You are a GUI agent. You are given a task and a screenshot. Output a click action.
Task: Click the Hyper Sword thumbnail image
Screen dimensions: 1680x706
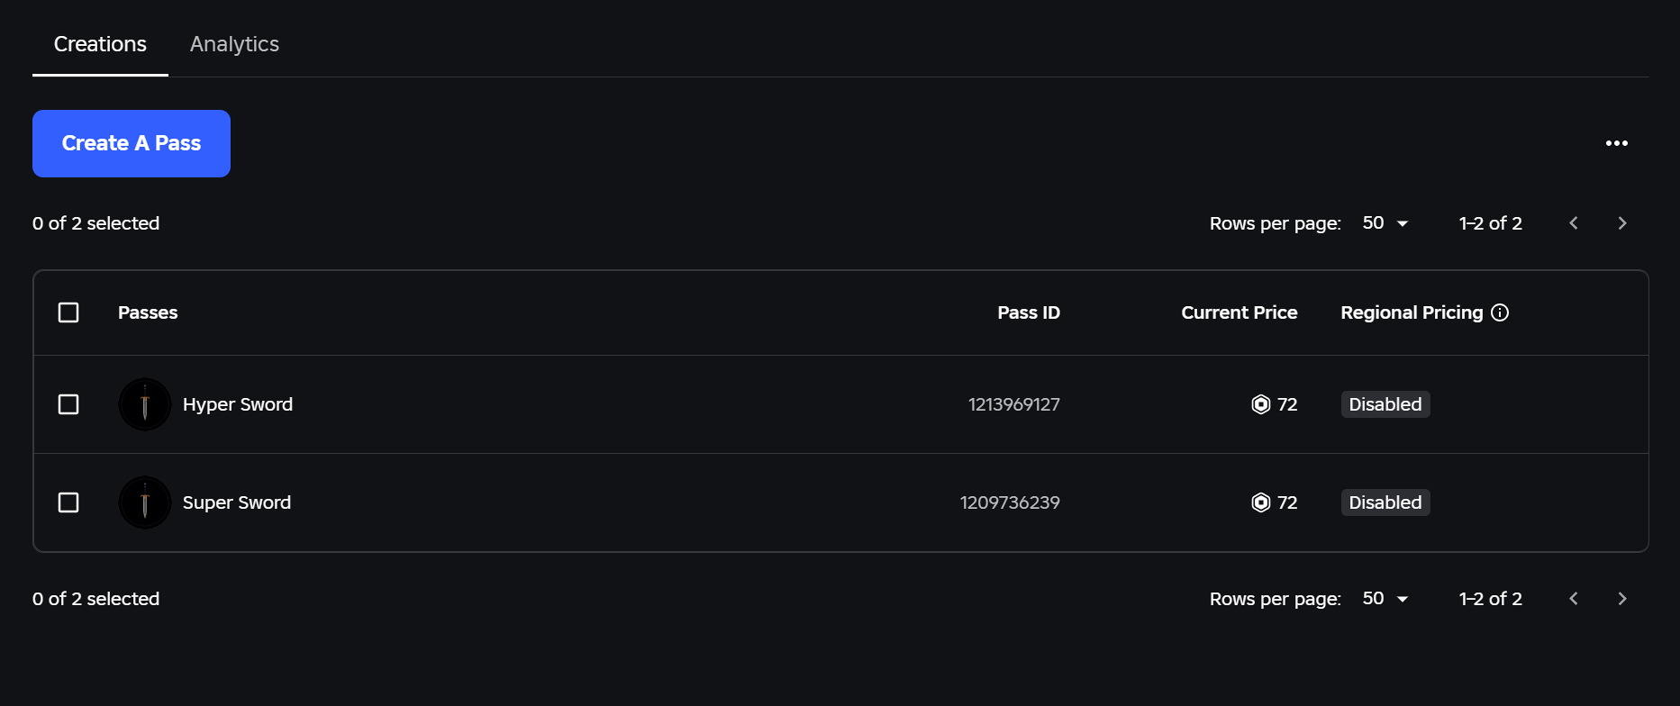click(145, 404)
